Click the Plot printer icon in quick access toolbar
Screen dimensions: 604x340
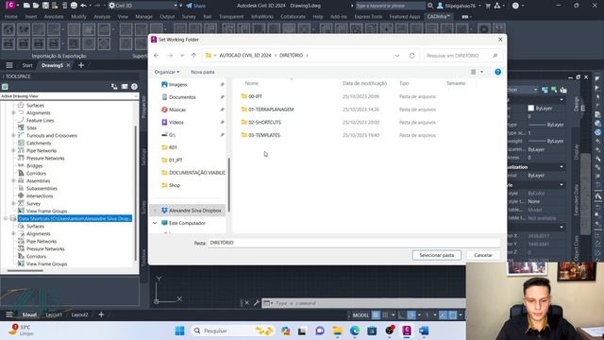74,6
